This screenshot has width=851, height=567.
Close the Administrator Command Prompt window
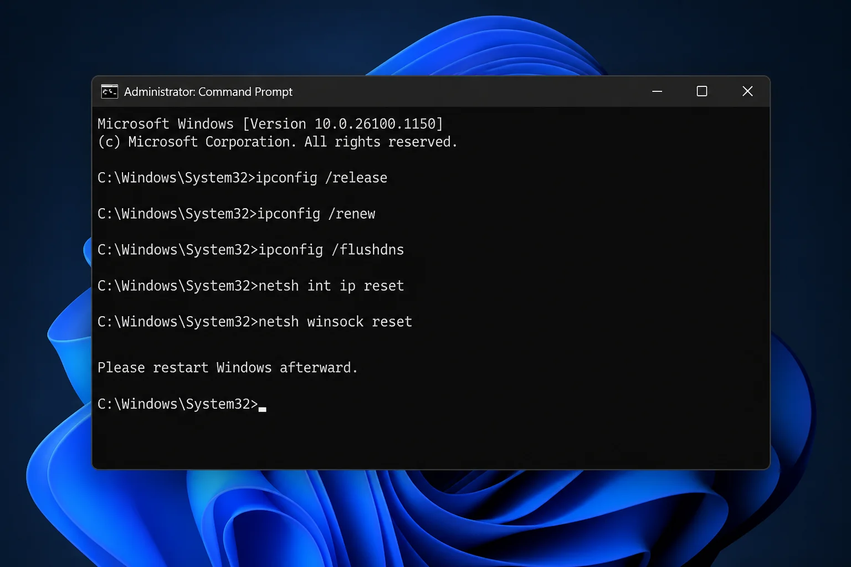747,91
